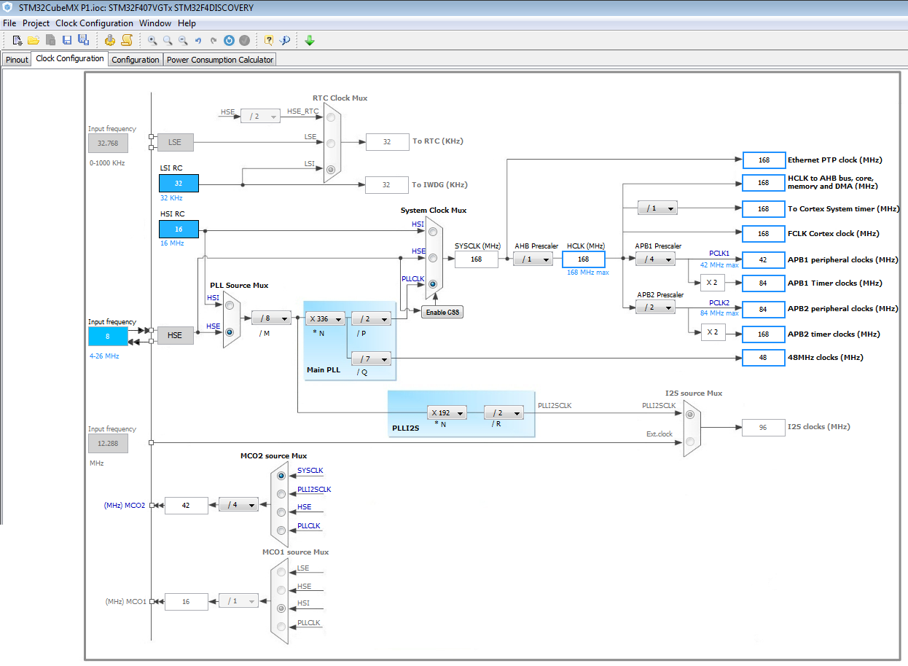Click the Enable CSS button
Screen dimensions: 908x666
tap(443, 312)
